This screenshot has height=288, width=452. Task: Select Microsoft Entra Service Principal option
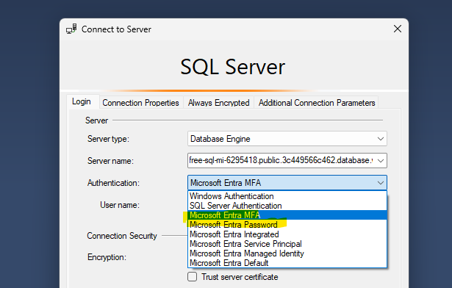(x=287, y=244)
